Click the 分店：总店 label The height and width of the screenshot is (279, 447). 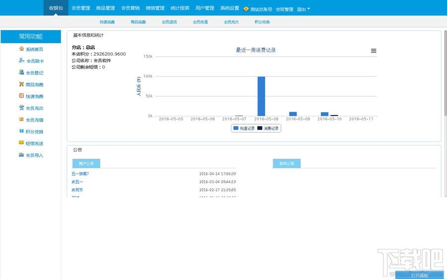click(x=83, y=47)
